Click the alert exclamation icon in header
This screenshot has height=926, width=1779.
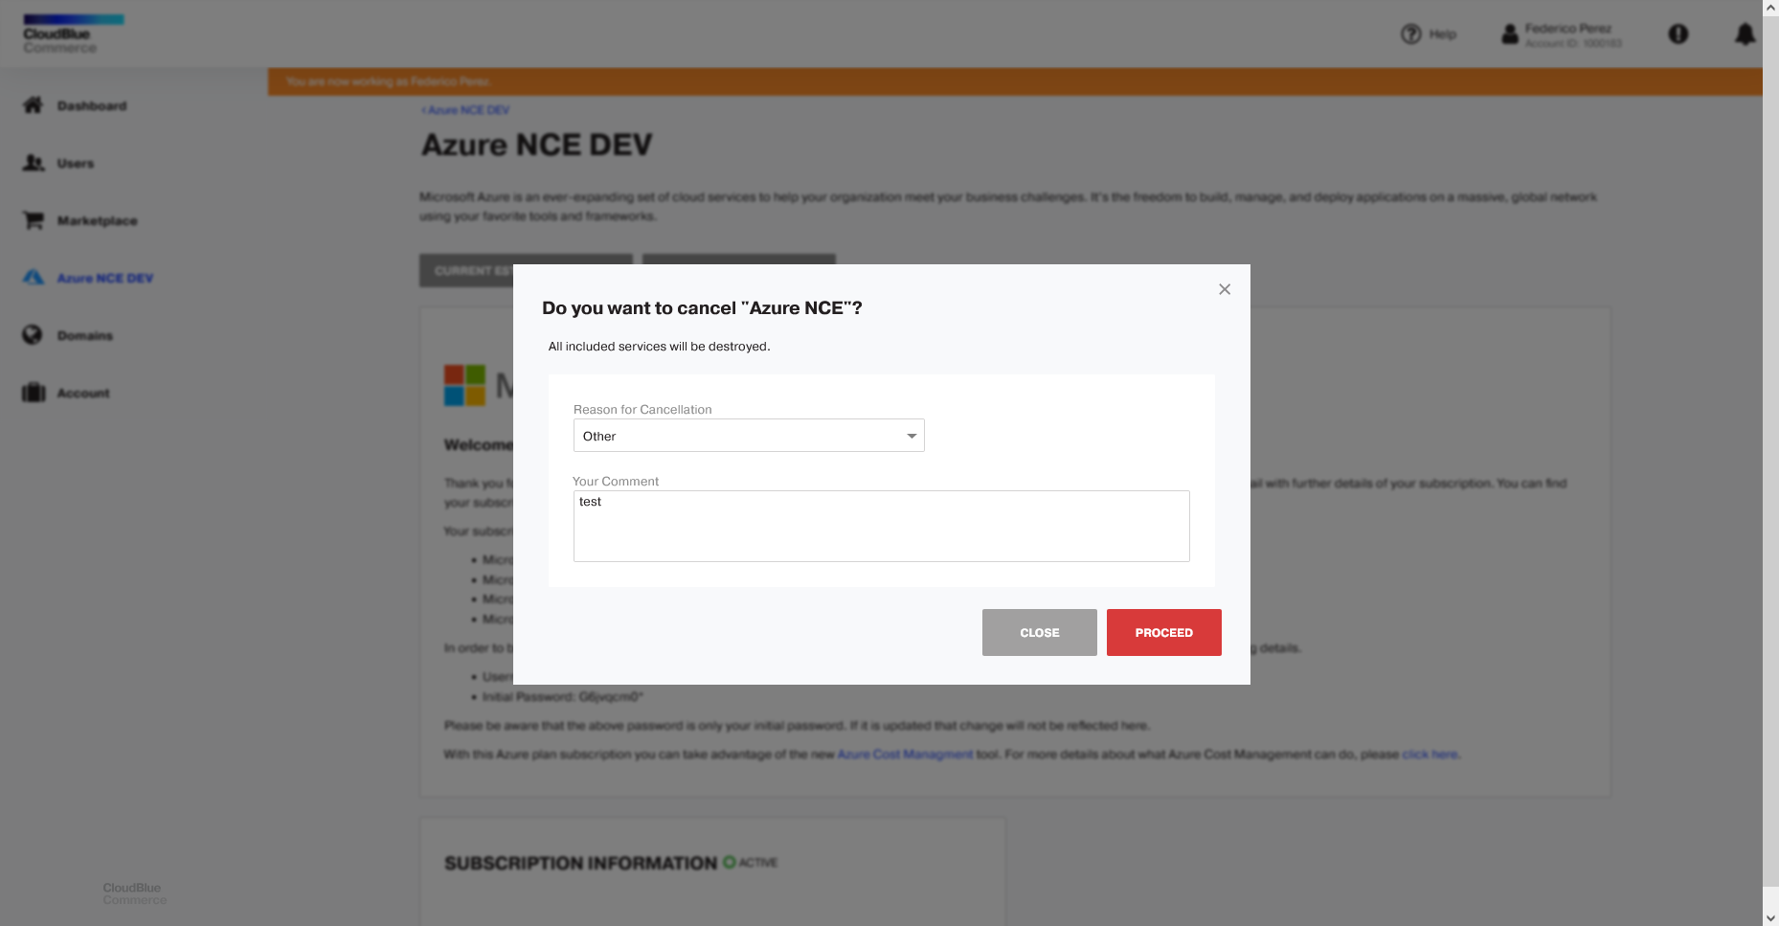(1678, 34)
